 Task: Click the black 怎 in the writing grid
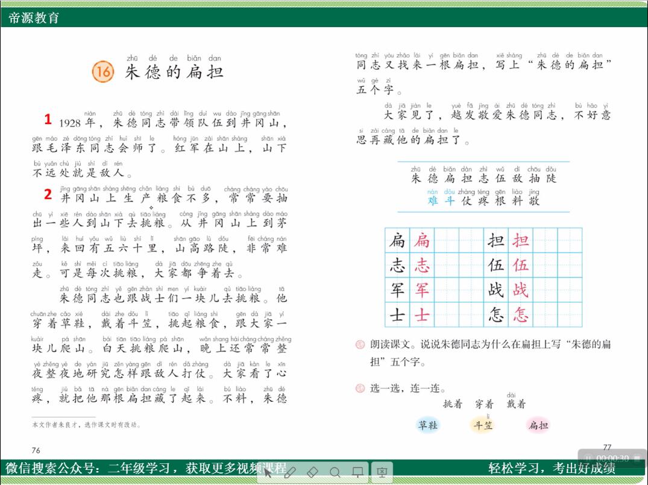(496, 315)
